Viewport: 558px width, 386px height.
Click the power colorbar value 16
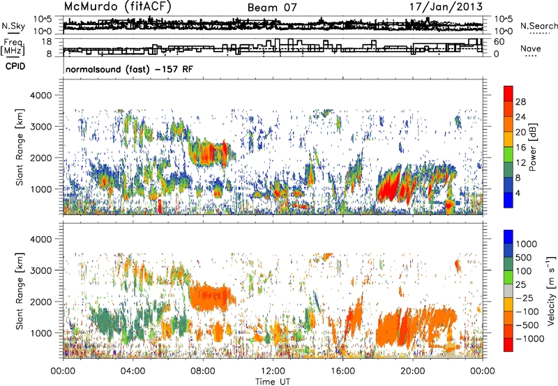tap(520, 148)
